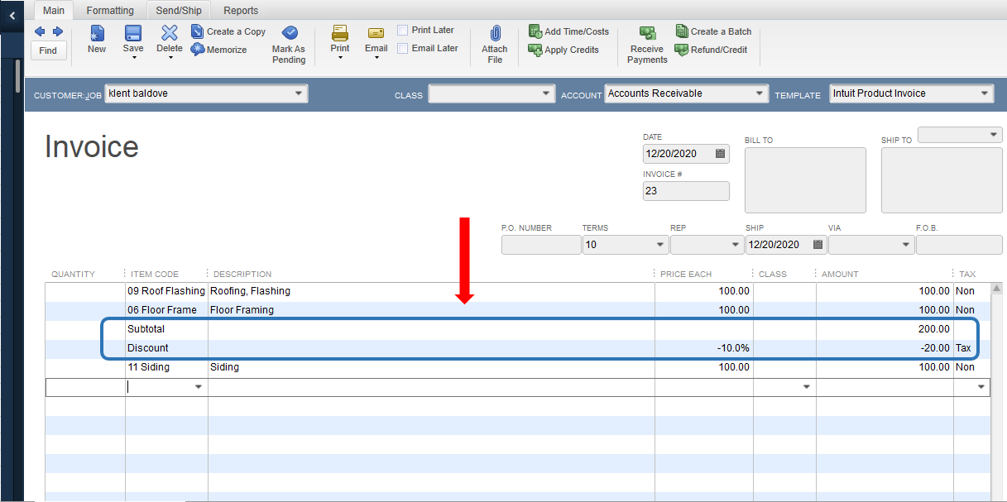Click the P.O. Number field
Screen dimensions: 1007x502
[x=541, y=245]
